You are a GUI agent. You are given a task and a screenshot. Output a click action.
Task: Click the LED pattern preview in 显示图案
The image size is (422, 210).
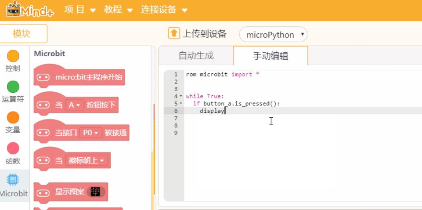tap(96, 192)
